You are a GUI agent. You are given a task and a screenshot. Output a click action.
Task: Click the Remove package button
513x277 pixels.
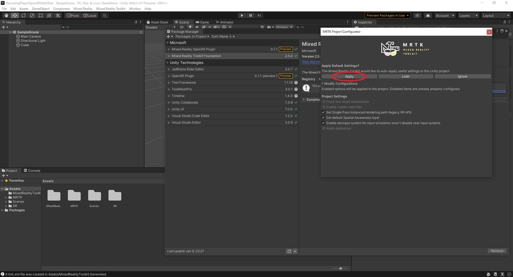497,251
